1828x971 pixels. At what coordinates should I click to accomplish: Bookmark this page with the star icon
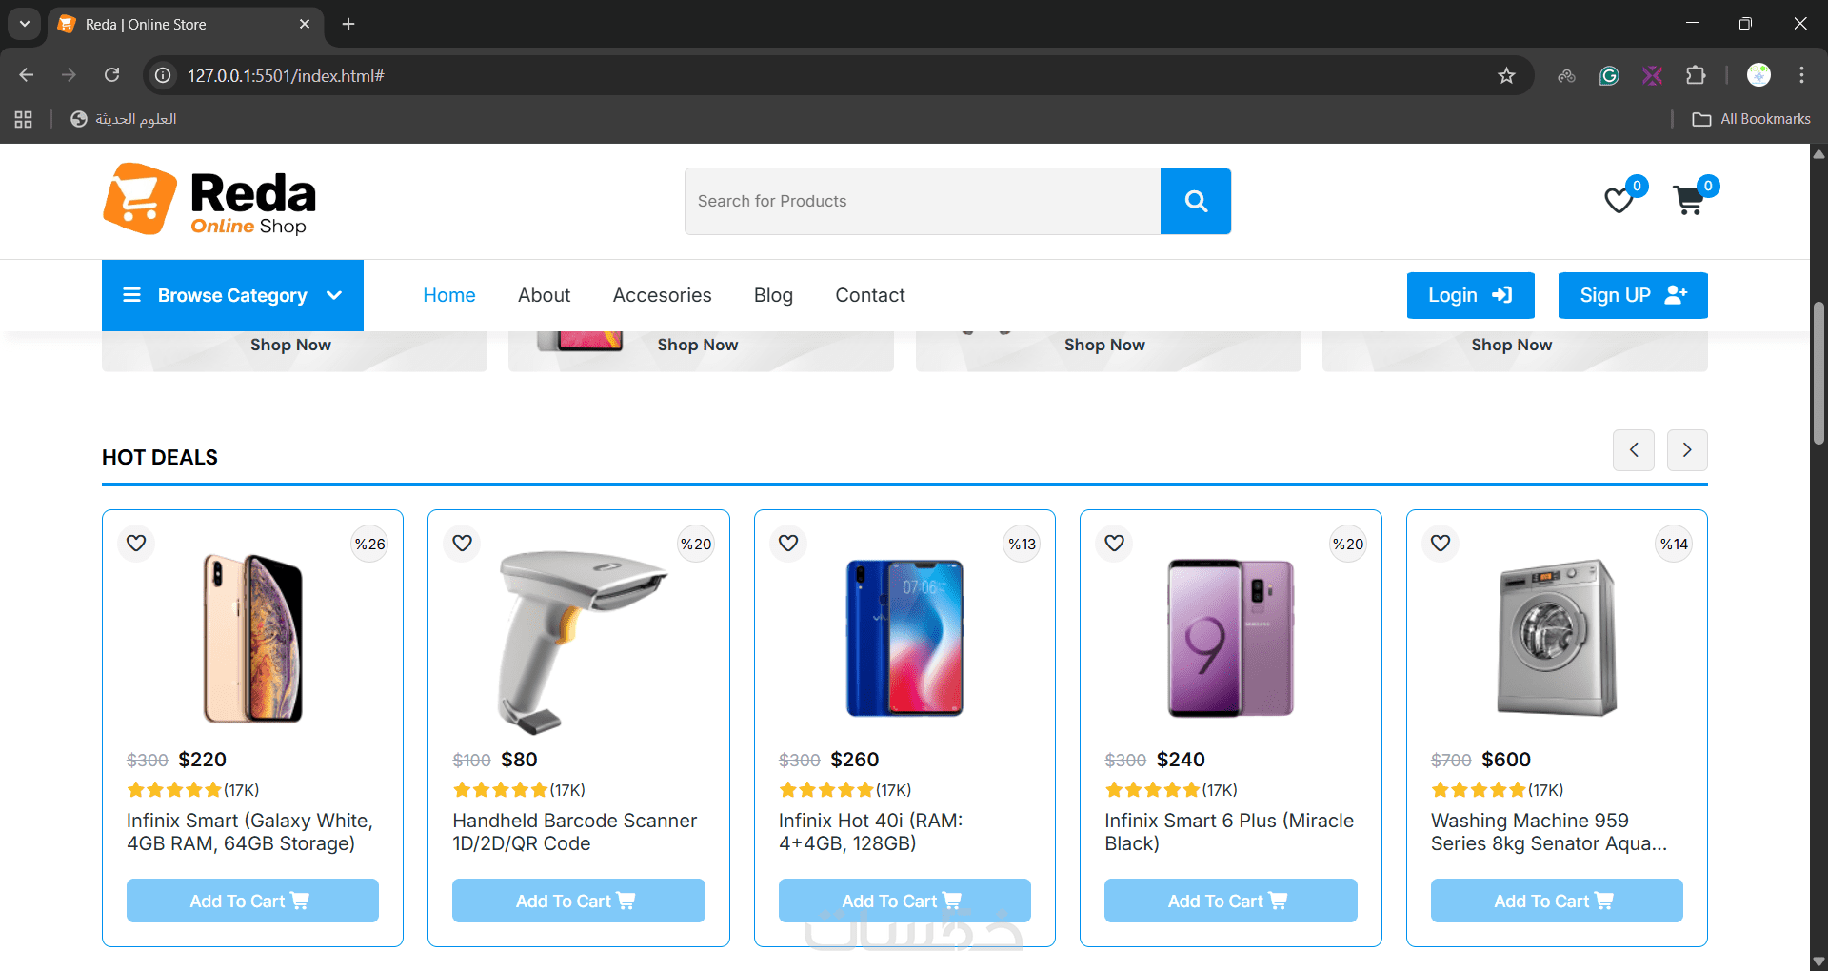[1506, 75]
